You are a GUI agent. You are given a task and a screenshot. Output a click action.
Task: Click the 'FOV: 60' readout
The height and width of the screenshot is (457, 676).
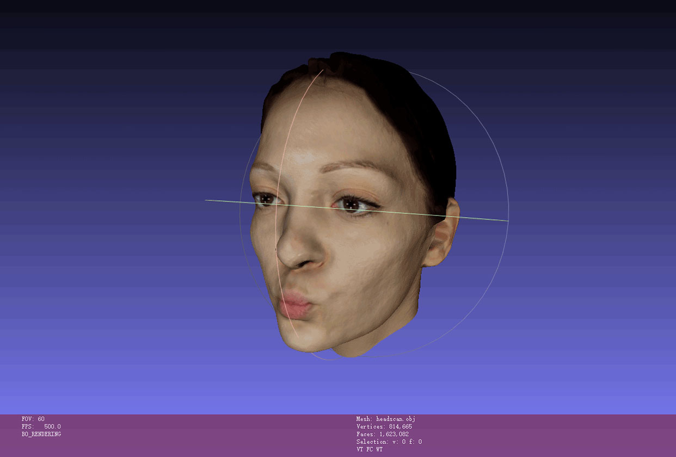33,419
